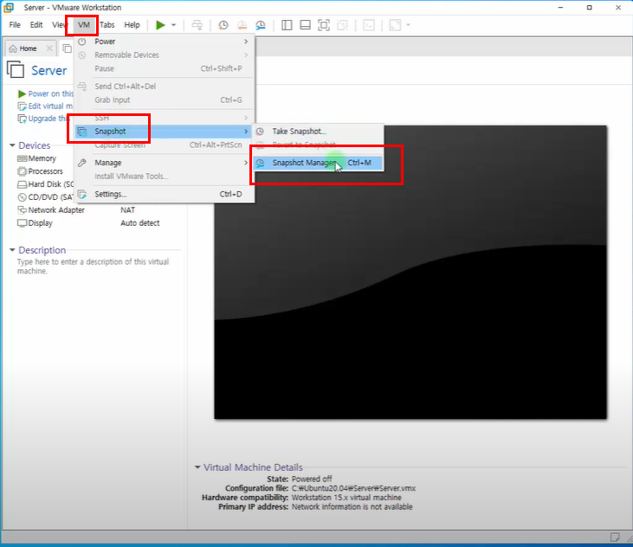This screenshot has height=547, width=633.
Task: Click the Power menu entry icon
Action: pos(82,42)
